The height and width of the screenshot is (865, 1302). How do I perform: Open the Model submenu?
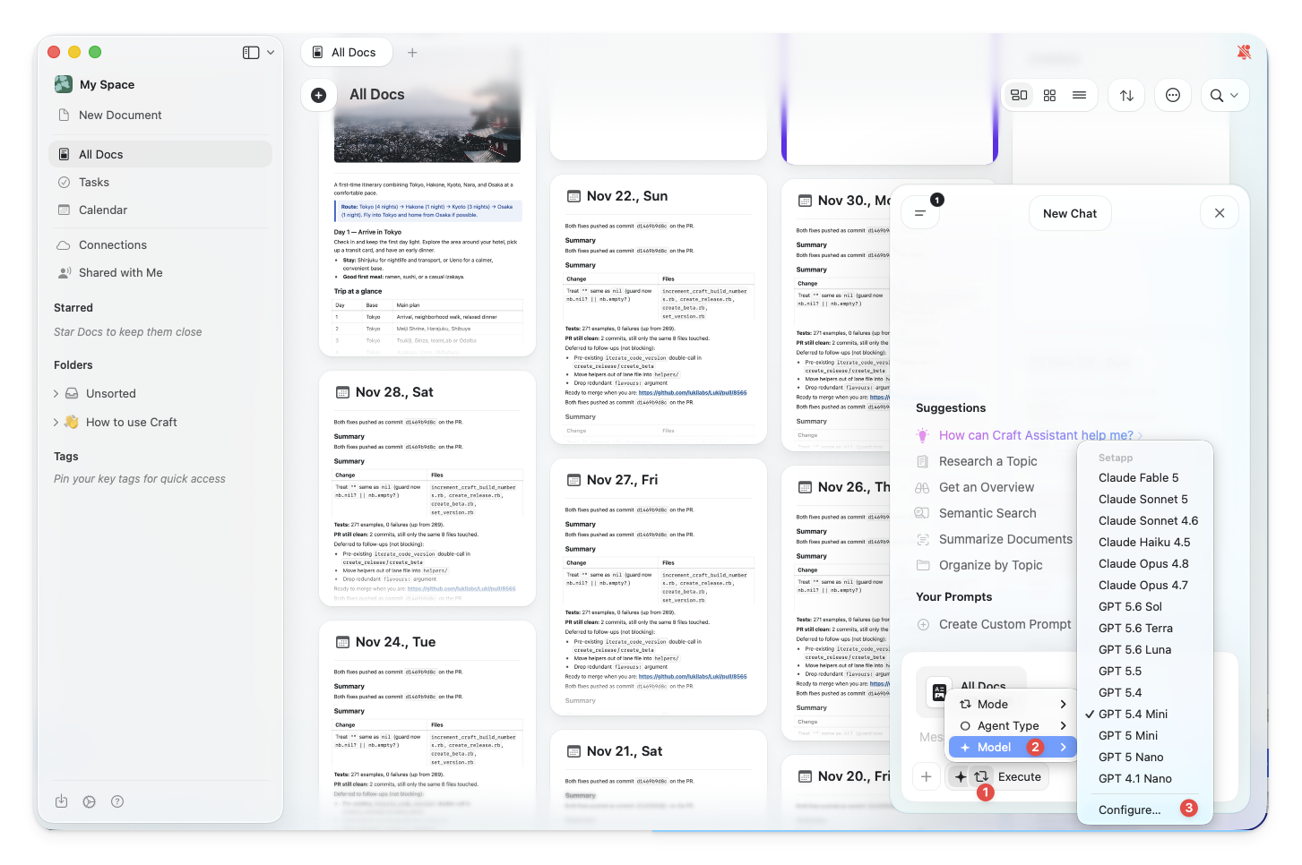pyautogui.click(x=1012, y=747)
